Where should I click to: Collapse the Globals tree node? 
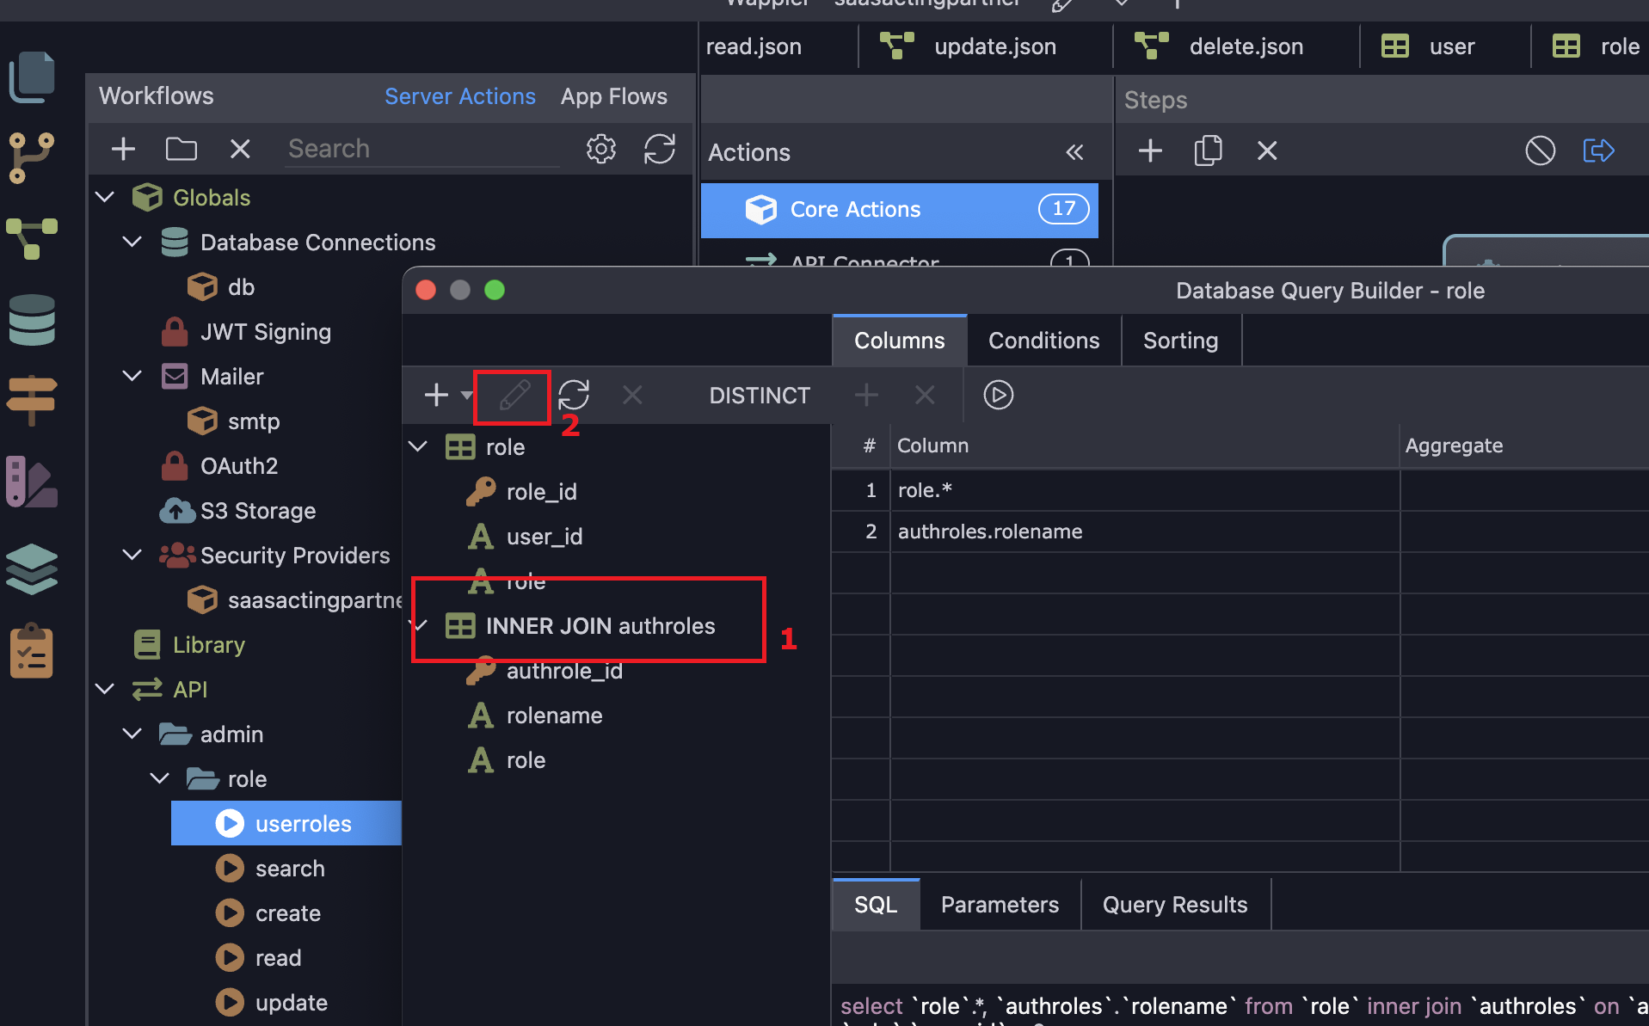(x=105, y=197)
